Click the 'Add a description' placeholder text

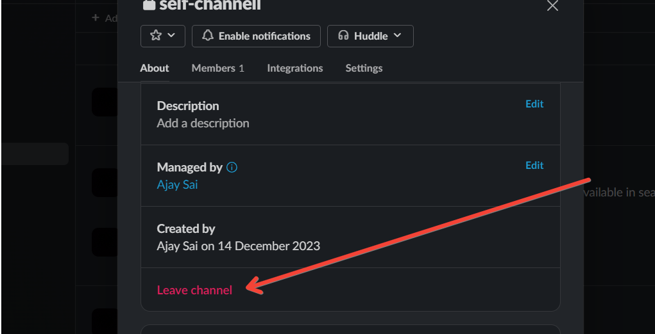tap(203, 123)
